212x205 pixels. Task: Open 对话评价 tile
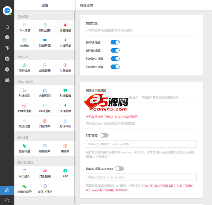(x=65, y=123)
